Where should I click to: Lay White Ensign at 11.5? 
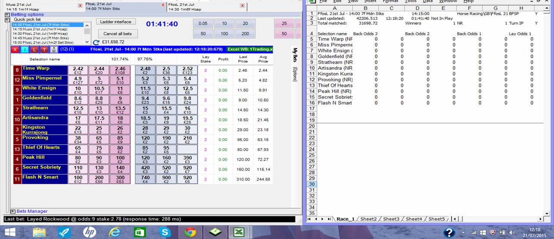pos(145,90)
